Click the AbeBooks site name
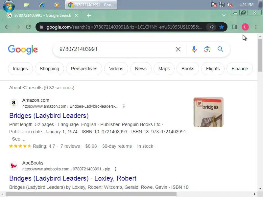 point(33,163)
